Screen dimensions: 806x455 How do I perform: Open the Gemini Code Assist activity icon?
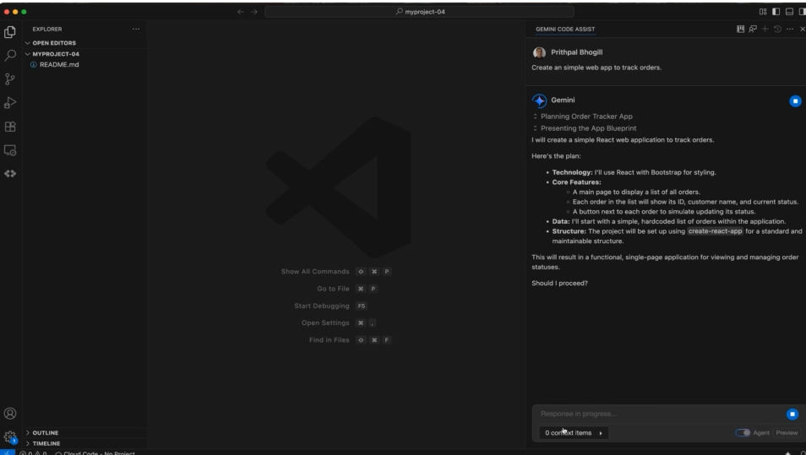(x=10, y=174)
